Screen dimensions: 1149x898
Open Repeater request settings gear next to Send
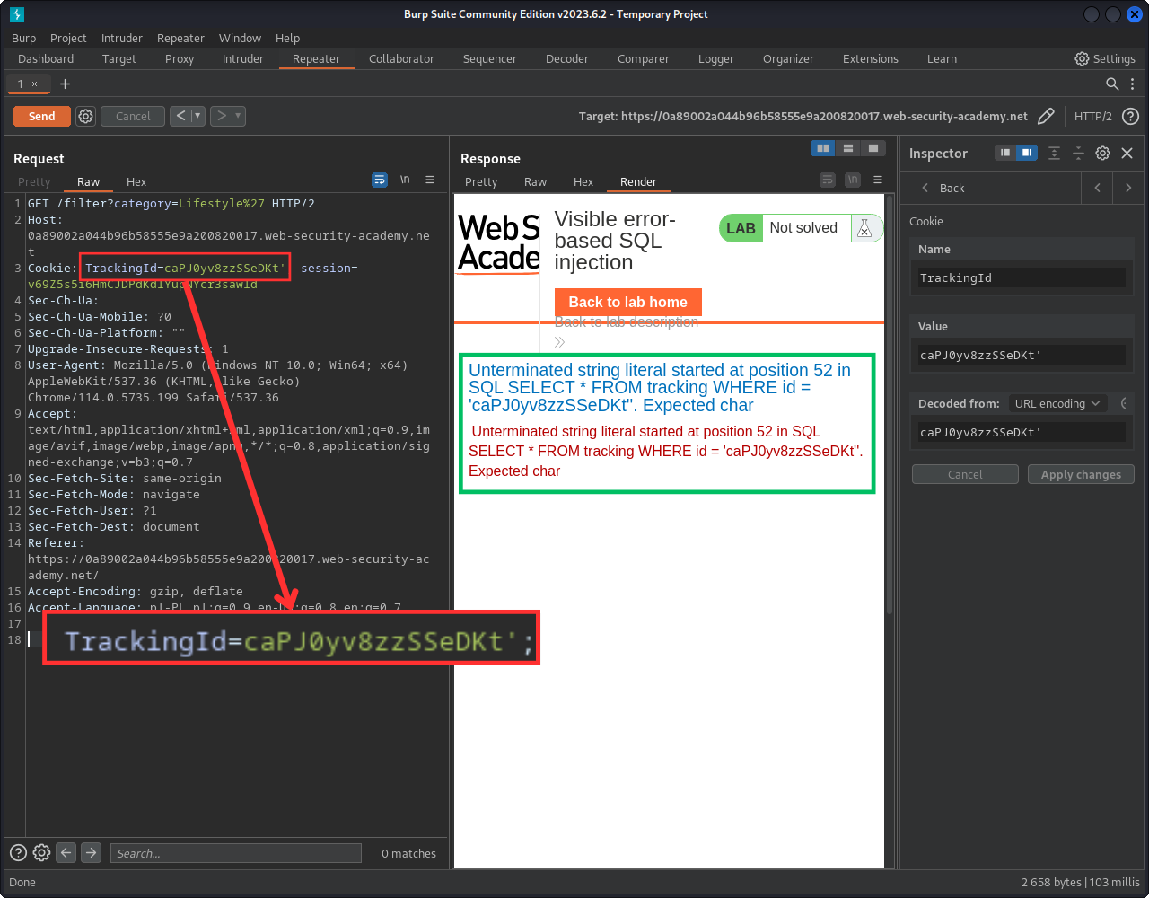pyautogui.click(x=85, y=116)
